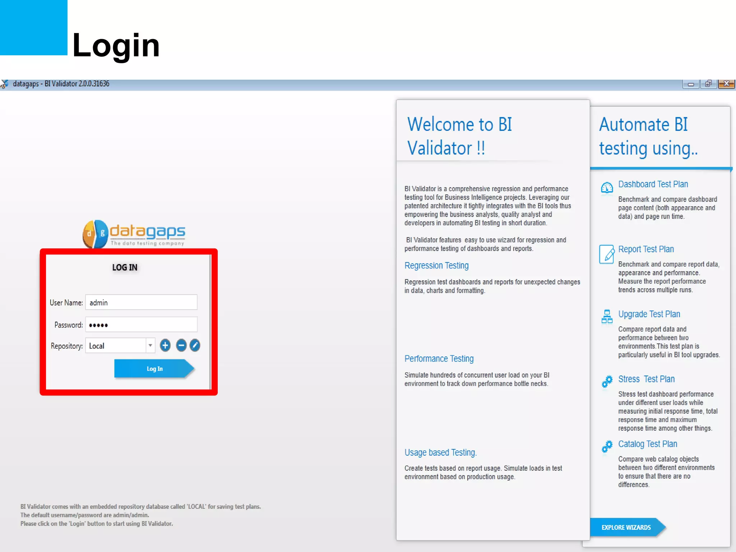
Task: Click the add repository plus icon
Action: click(165, 345)
